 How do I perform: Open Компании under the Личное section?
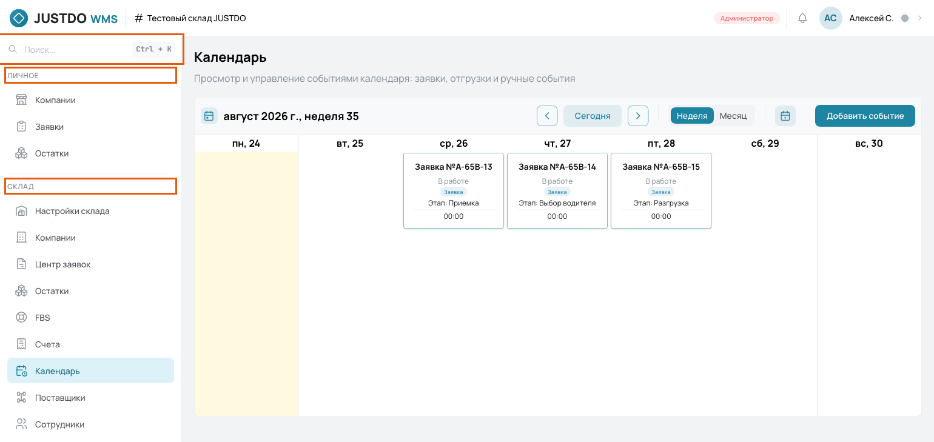(x=90, y=100)
